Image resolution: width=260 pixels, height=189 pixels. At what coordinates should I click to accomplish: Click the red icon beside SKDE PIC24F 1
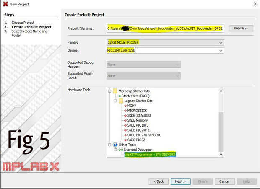click(x=125, y=130)
